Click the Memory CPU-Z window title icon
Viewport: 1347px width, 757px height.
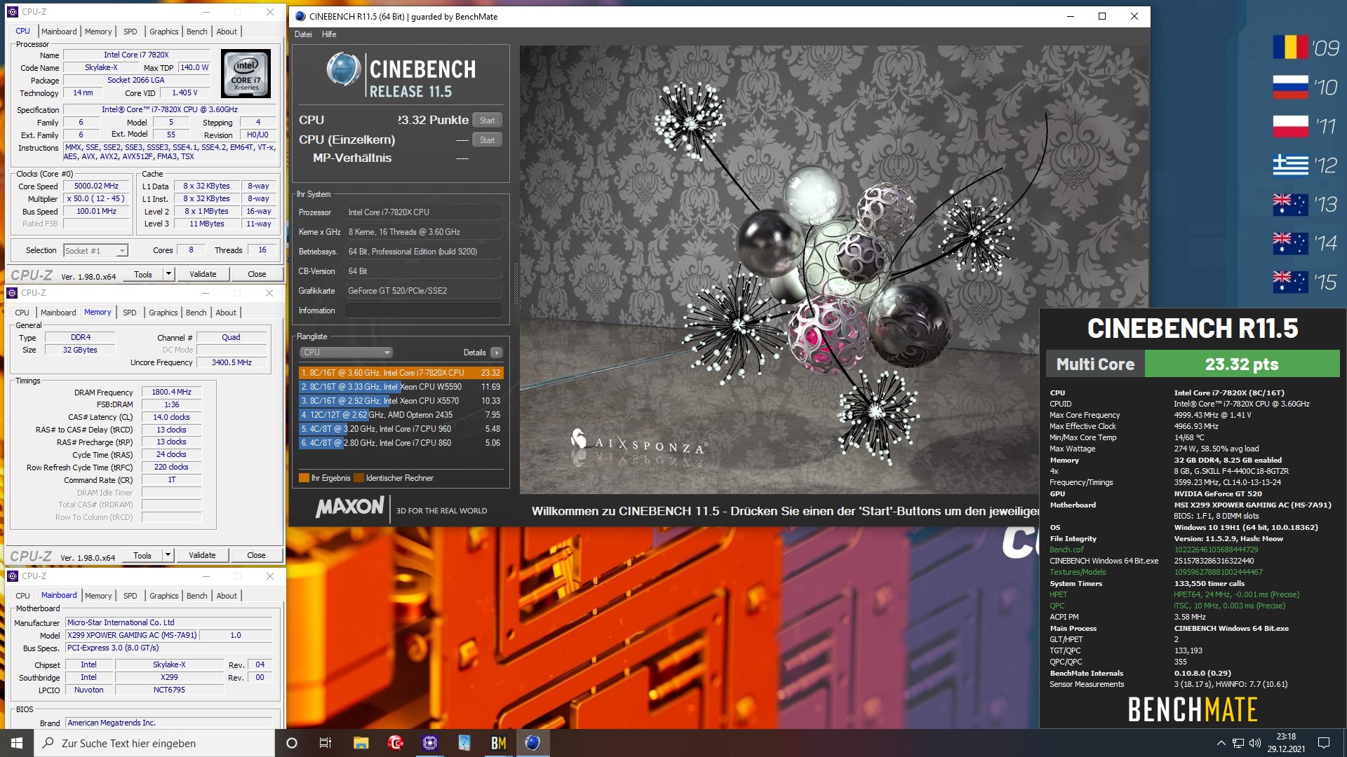coord(12,293)
